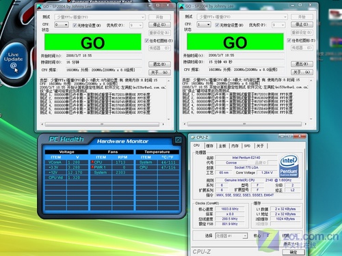Click the right SP2004 log scroll down arrow

[311, 119]
